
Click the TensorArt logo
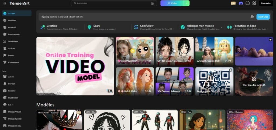[x=19, y=3]
